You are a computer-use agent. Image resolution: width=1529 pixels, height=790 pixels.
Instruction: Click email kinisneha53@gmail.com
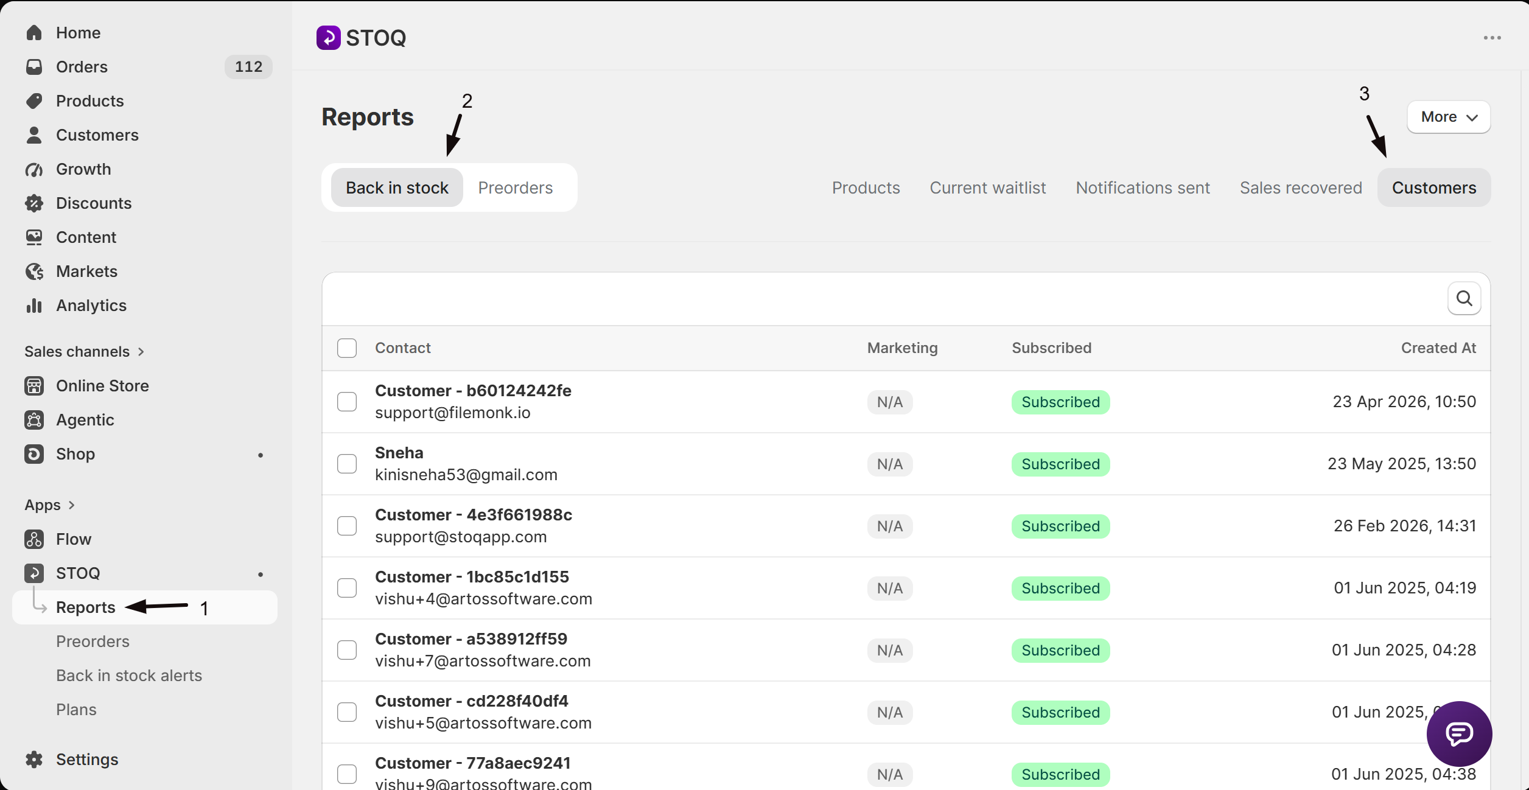[466, 475]
